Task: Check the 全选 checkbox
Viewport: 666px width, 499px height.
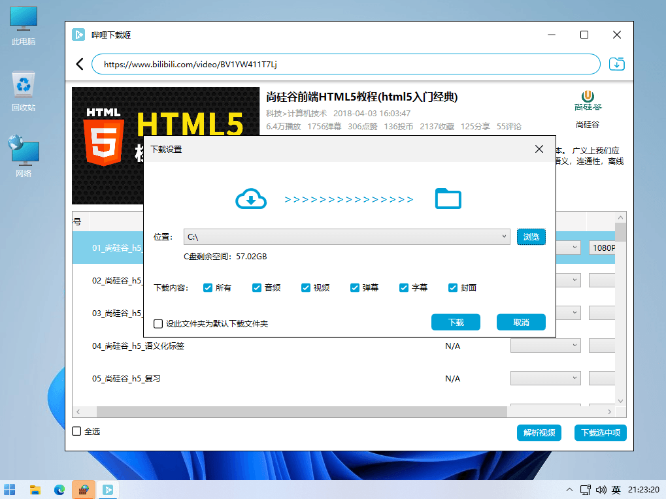Action: click(76, 431)
